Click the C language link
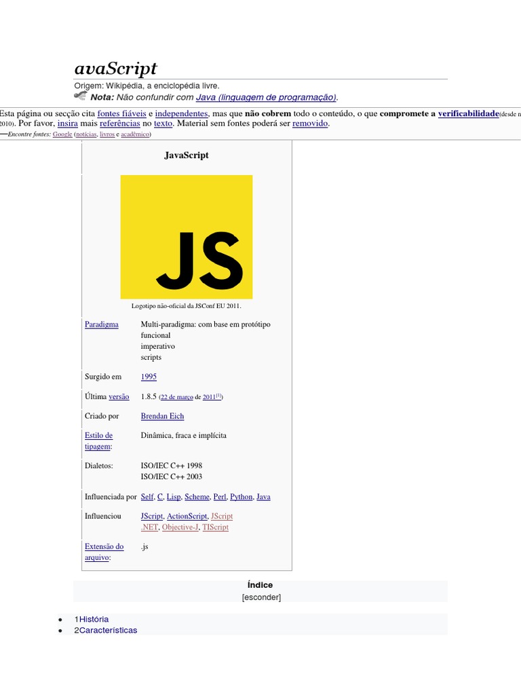Image resolution: width=521 pixels, height=695 pixels. tap(160, 497)
